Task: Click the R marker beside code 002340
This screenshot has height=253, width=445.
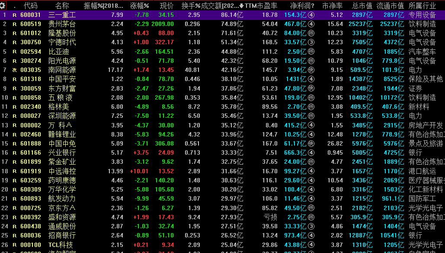Action: click(x=15, y=107)
